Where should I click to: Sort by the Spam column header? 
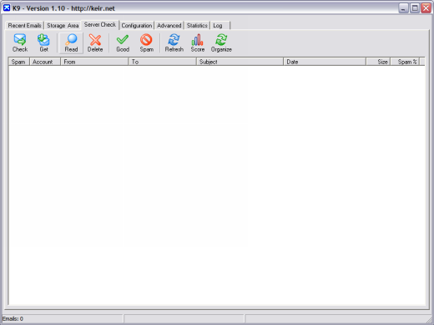(19, 62)
